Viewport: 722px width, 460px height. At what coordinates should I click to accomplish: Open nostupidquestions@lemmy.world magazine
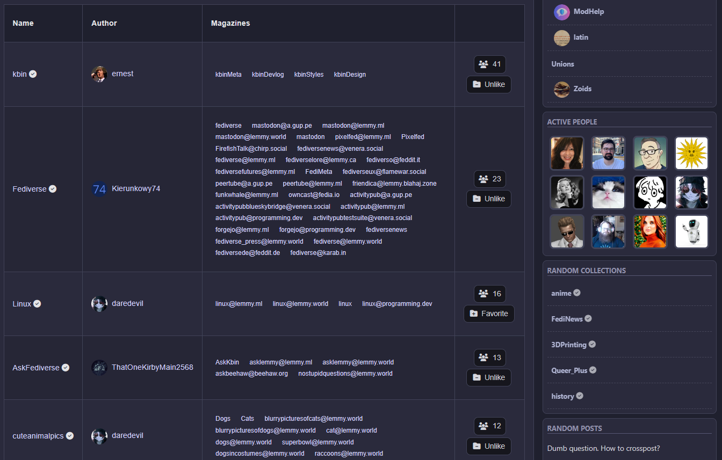[x=345, y=374]
